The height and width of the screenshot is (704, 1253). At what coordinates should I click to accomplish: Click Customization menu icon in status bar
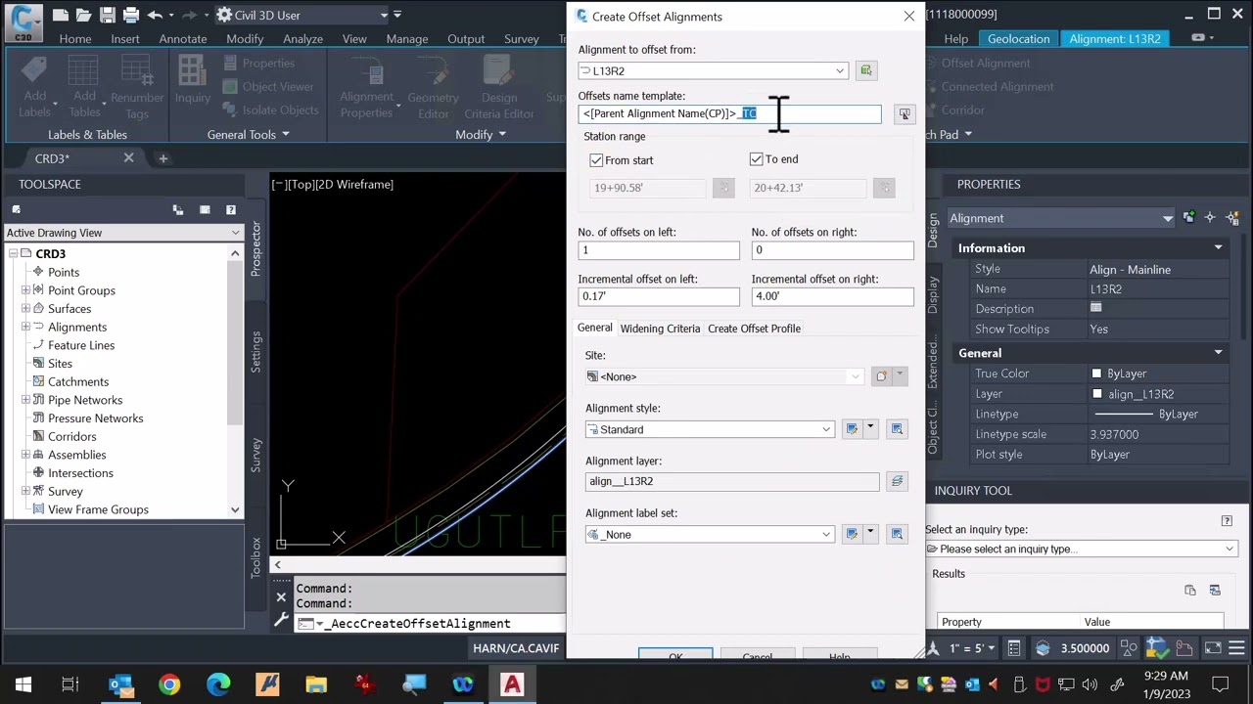pyautogui.click(x=1237, y=647)
